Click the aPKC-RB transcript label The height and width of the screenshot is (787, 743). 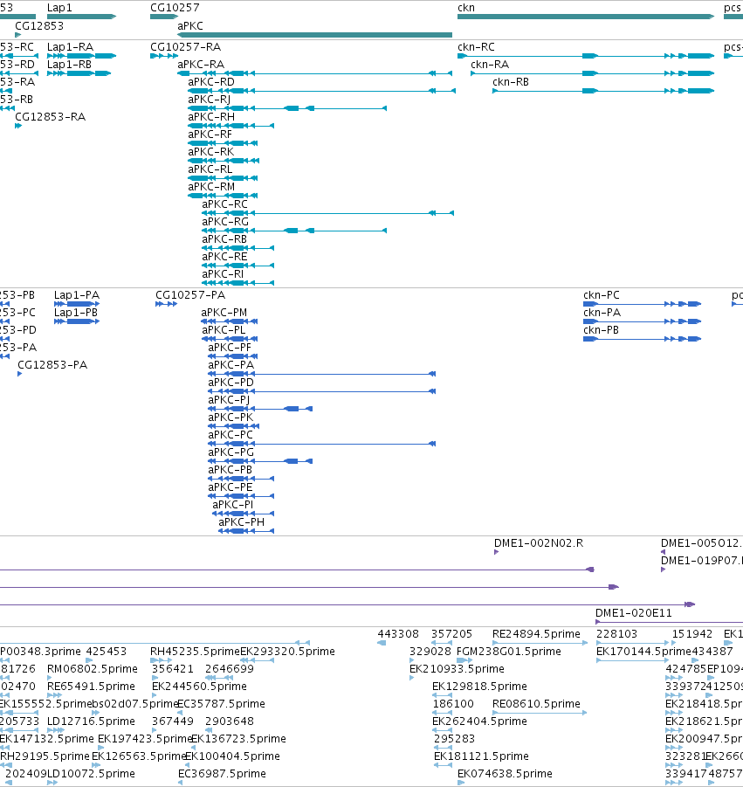[224, 239]
